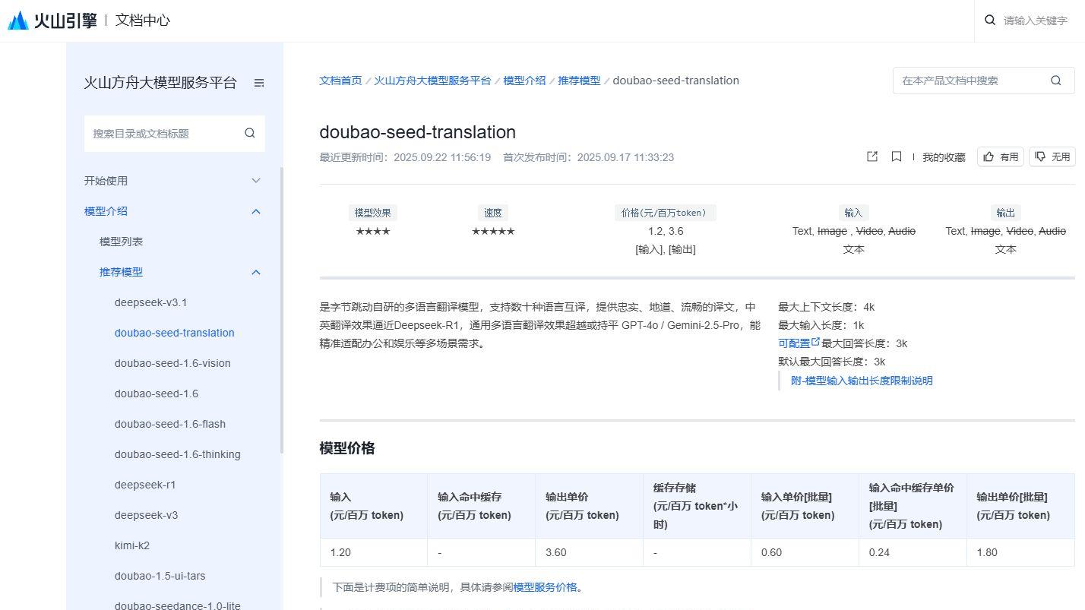The height and width of the screenshot is (610, 1085).
Task: Go to 文档首页 via breadcrumb
Action: (340, 80)
